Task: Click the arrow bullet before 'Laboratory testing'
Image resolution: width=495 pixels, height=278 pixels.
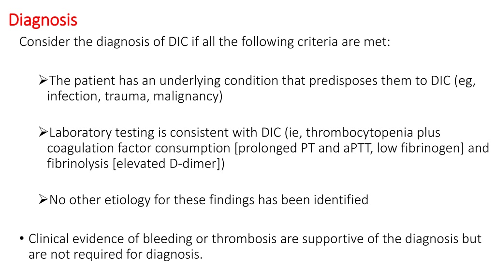Action: pyautogui.click(x=43, y=132)
